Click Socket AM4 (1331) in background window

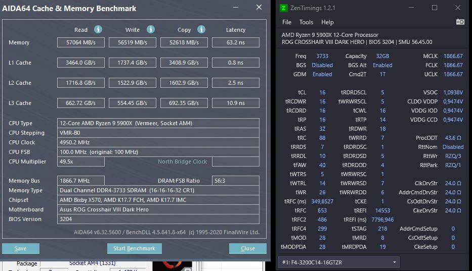(x=92, y=263)
